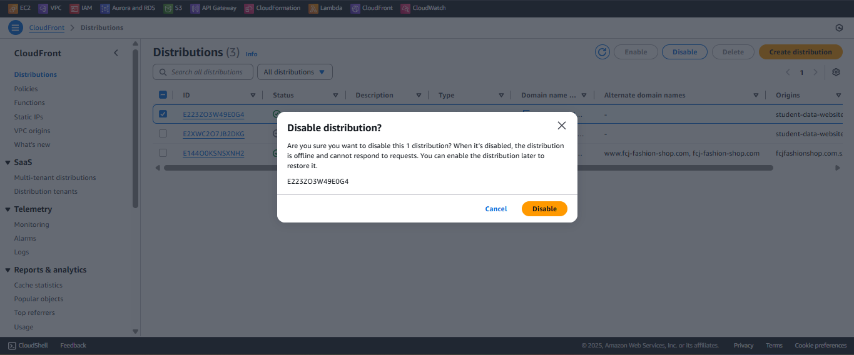Click the search magnifier icon
Viewport: 854px width, 355px height.
click(x=164, y=72)
